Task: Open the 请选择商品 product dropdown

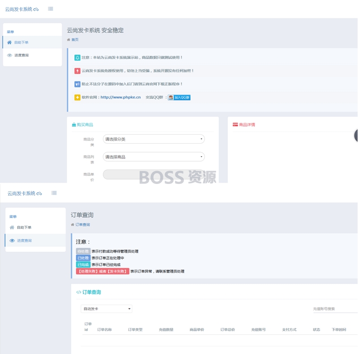Action: 153,157
